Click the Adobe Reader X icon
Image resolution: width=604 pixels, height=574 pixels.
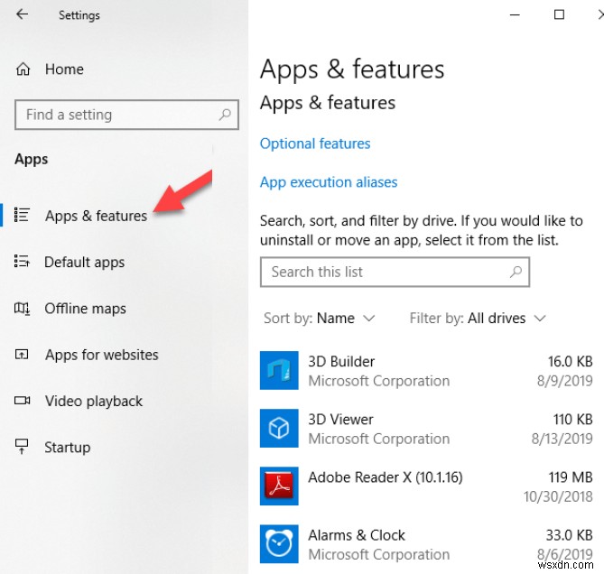point(279,486)
